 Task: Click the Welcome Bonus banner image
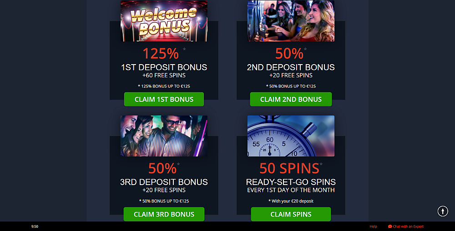tap(164, 21)
